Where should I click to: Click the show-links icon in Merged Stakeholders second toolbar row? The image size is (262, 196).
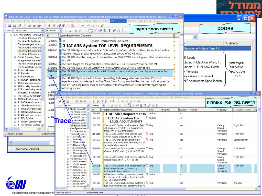pyautogui.click(x=137, y=105)
